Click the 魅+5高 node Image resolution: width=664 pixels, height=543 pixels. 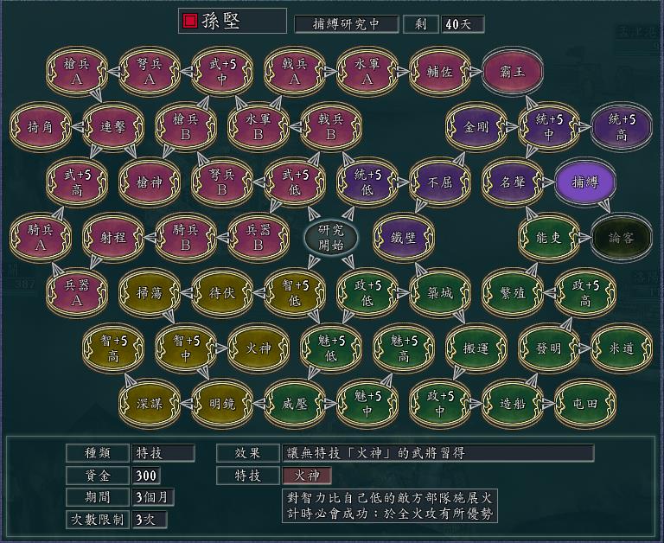(x=404, y=348)
